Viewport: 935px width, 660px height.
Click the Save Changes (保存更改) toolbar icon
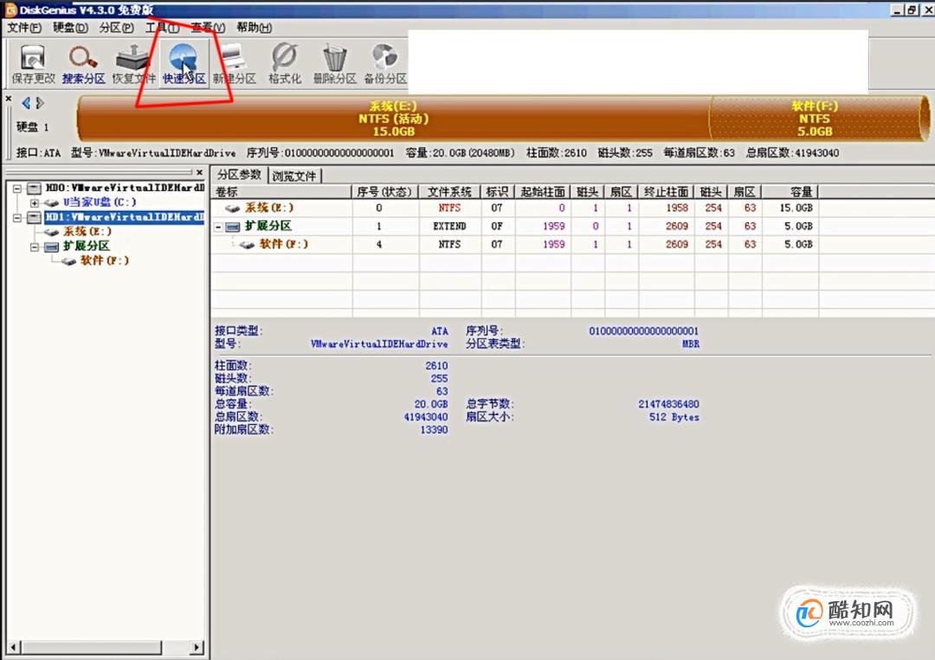coord(33,64)
